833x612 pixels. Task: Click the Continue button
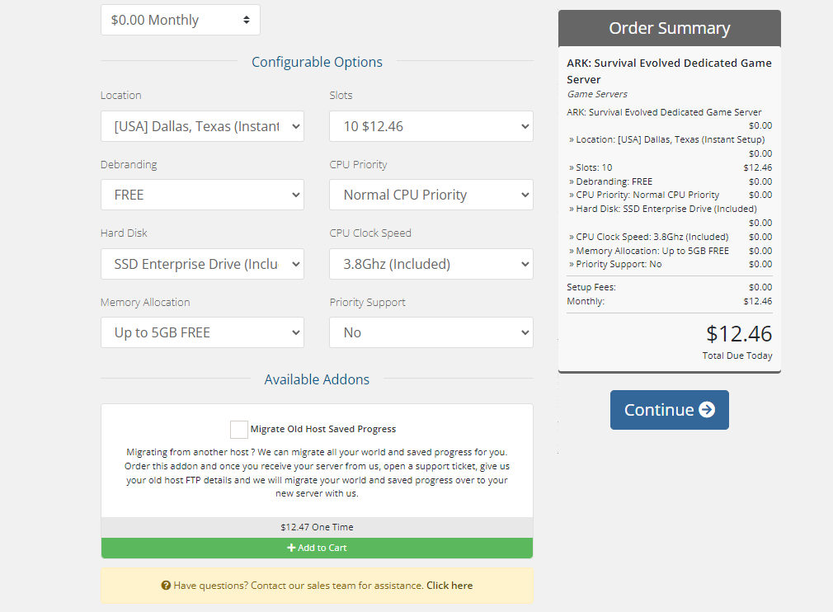tap(669, 409)
